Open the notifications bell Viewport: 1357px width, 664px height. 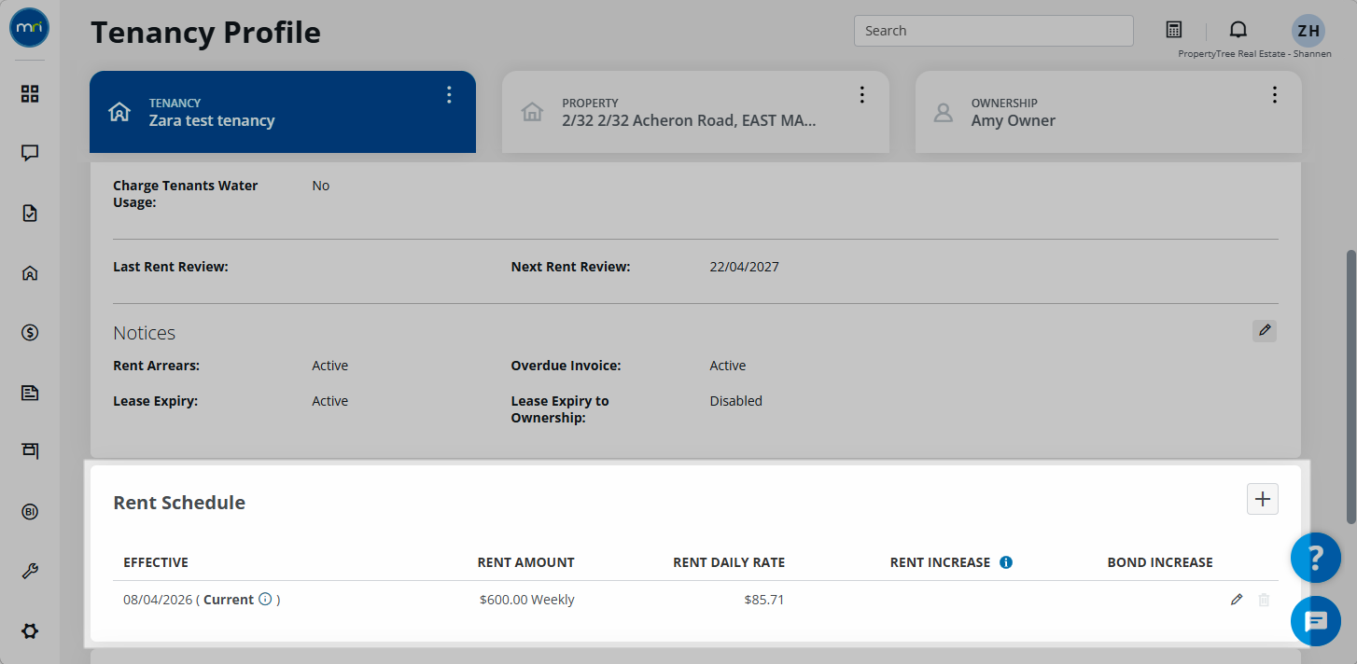[1238, 30]
